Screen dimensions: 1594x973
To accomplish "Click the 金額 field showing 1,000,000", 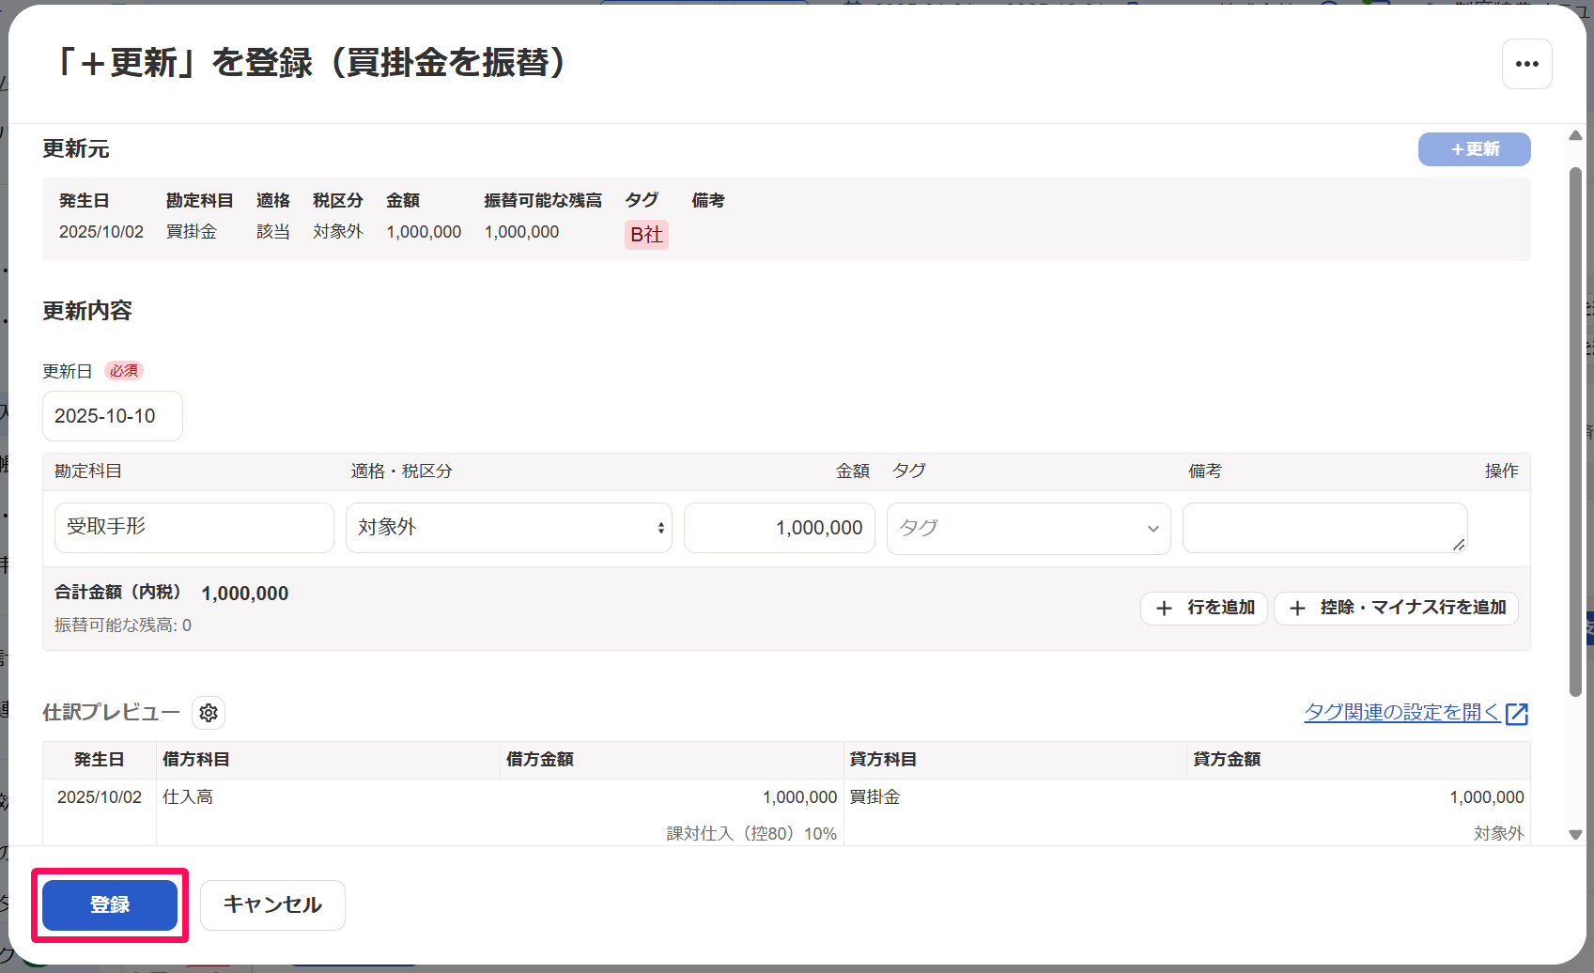I will [x=780, y=528].
